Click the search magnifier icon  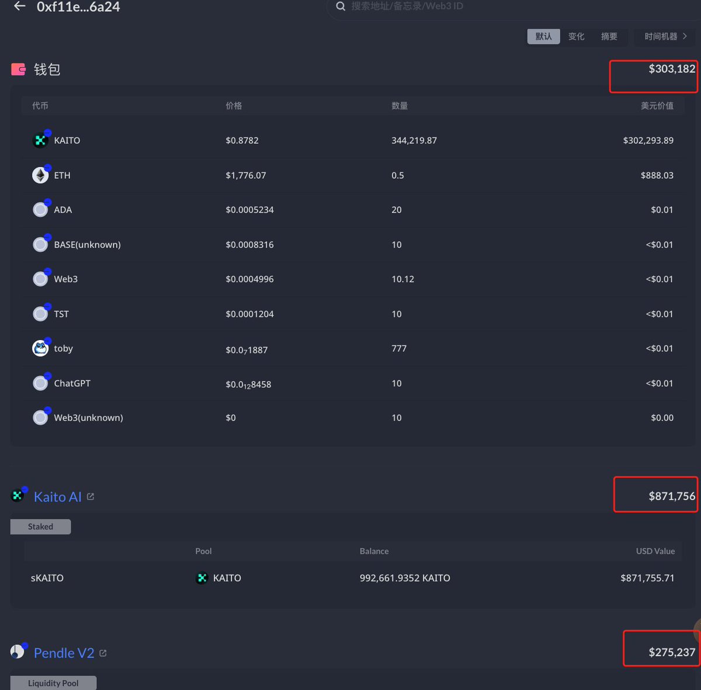(x=341, y=6)
